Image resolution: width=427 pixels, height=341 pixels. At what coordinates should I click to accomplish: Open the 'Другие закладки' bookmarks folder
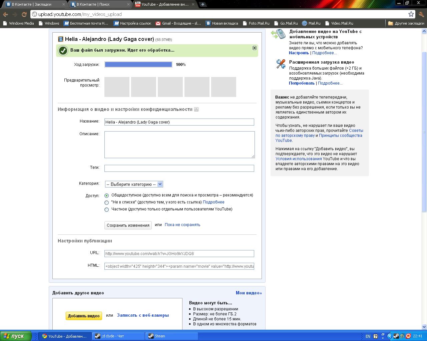[406, 23]
